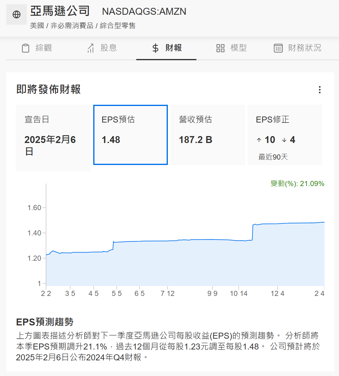Select the EPS預估 card
Viewport: 339px width, 376px height.
click(131, 135)
